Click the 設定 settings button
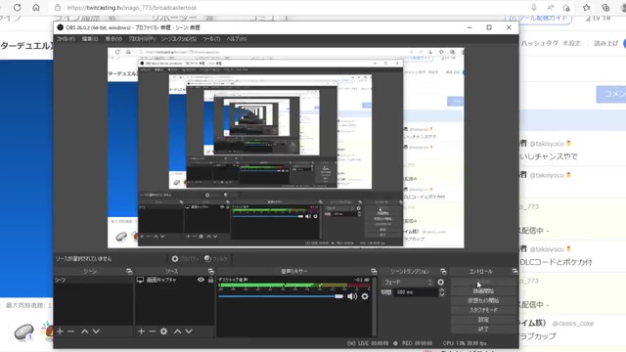The width and height of the screenshot is (626, 352). tap(483, 320)
